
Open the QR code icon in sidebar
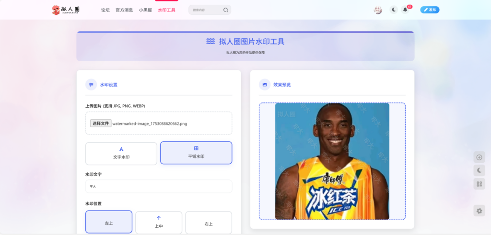pyautogui.click(x=479, y=184)
